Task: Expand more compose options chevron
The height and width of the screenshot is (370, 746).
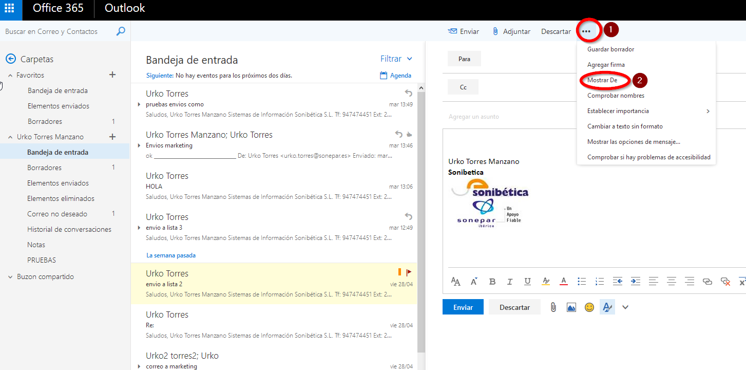Action: coord(625,307)
